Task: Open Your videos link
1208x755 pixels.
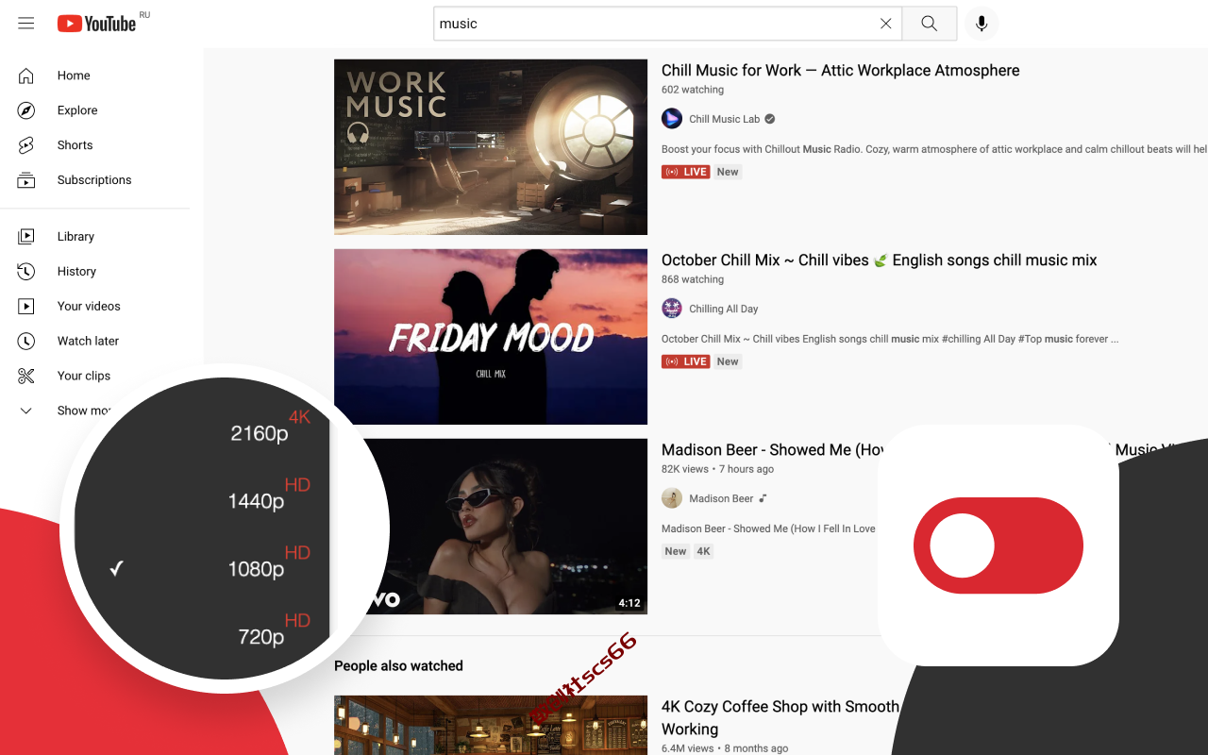Action: [89, 307]
